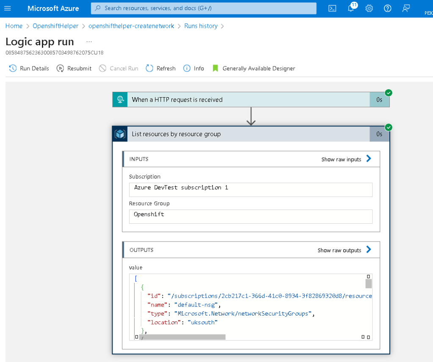Viewport: 433px width, 362px height.
Task: Click Show raw inputs link
Action: [x=341, y=159]
